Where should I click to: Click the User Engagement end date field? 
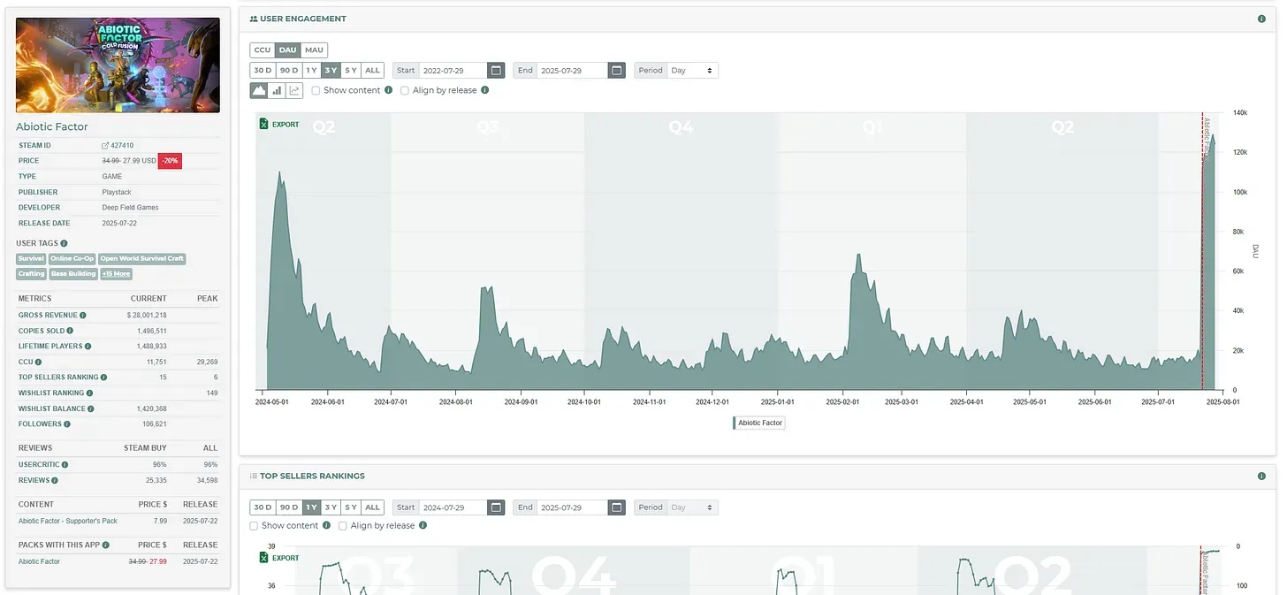574,70
